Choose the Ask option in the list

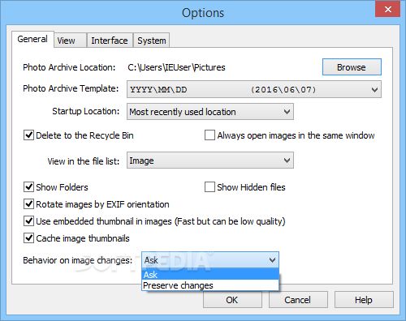click(x=210, y=275)
